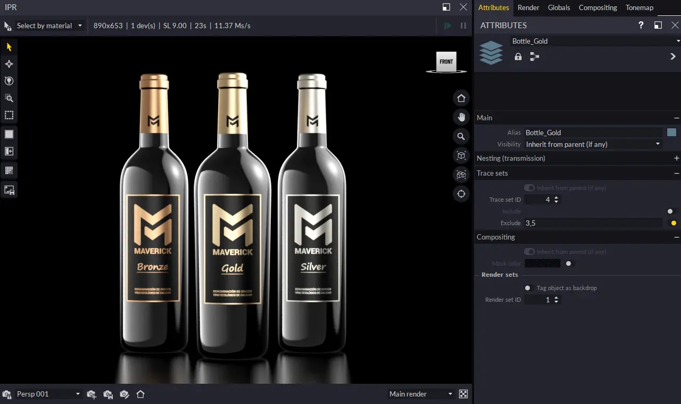Click the FRONT view cube
The width and height of the screenshot is (681, 404).
pos(446,62)
